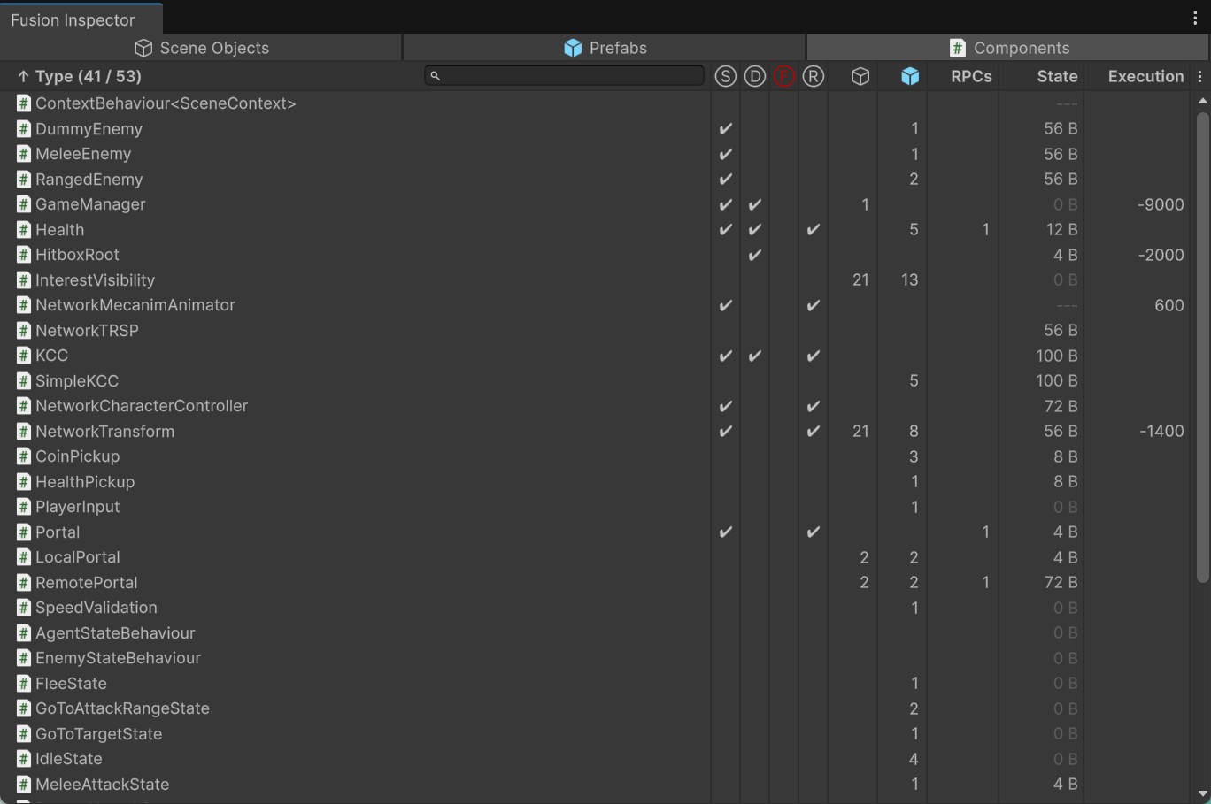Click the circled S column header icon
The image size is (1211, 804).
point(725,76)
